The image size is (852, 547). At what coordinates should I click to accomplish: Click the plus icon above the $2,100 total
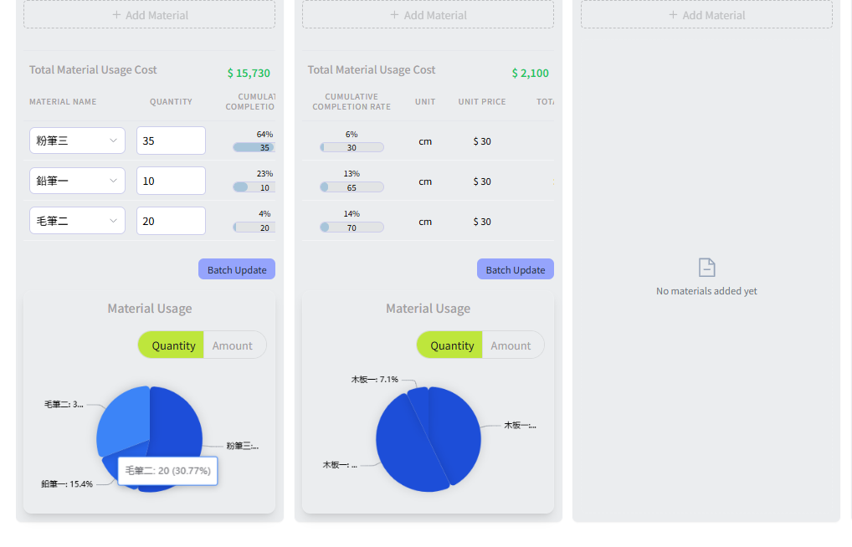[394, 15]
